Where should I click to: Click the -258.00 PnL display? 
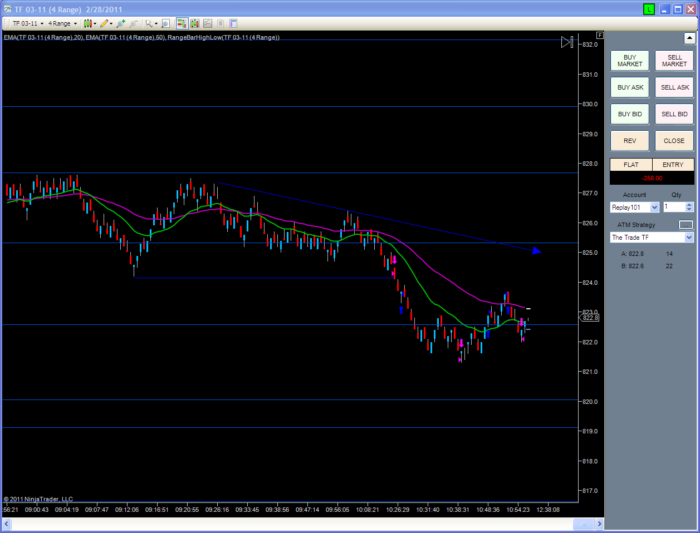(652, 178)
